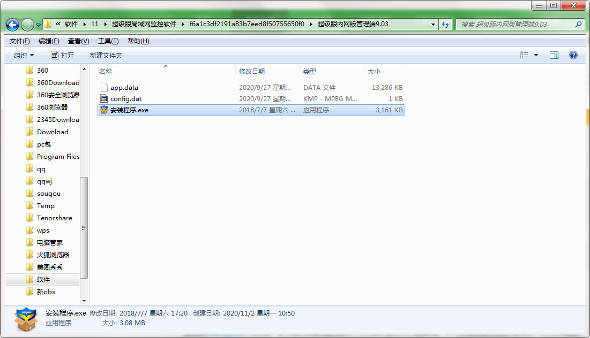Click the change view icon
Screen dimensions: 590x338
click(x=525, y=55)
